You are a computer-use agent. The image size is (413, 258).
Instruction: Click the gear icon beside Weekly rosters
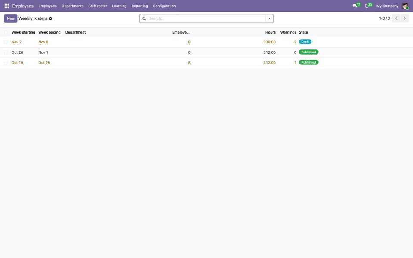[x=51, y=18]
